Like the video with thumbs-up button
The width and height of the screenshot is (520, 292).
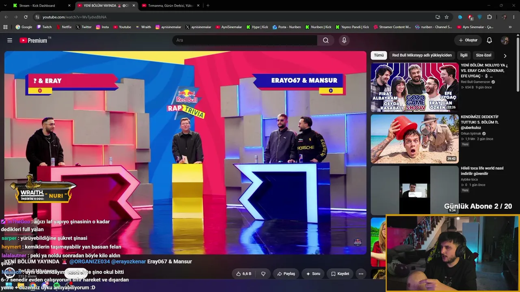click(x=244, y=274)
